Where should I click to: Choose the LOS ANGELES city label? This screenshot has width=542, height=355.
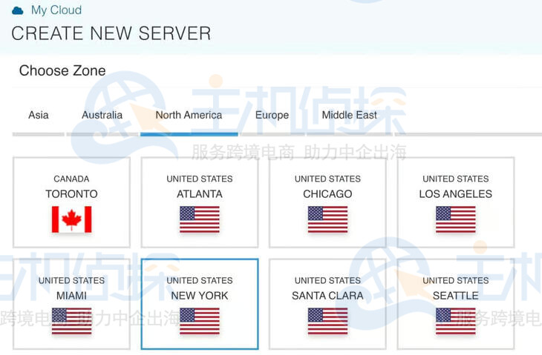[x=456, y=194]
